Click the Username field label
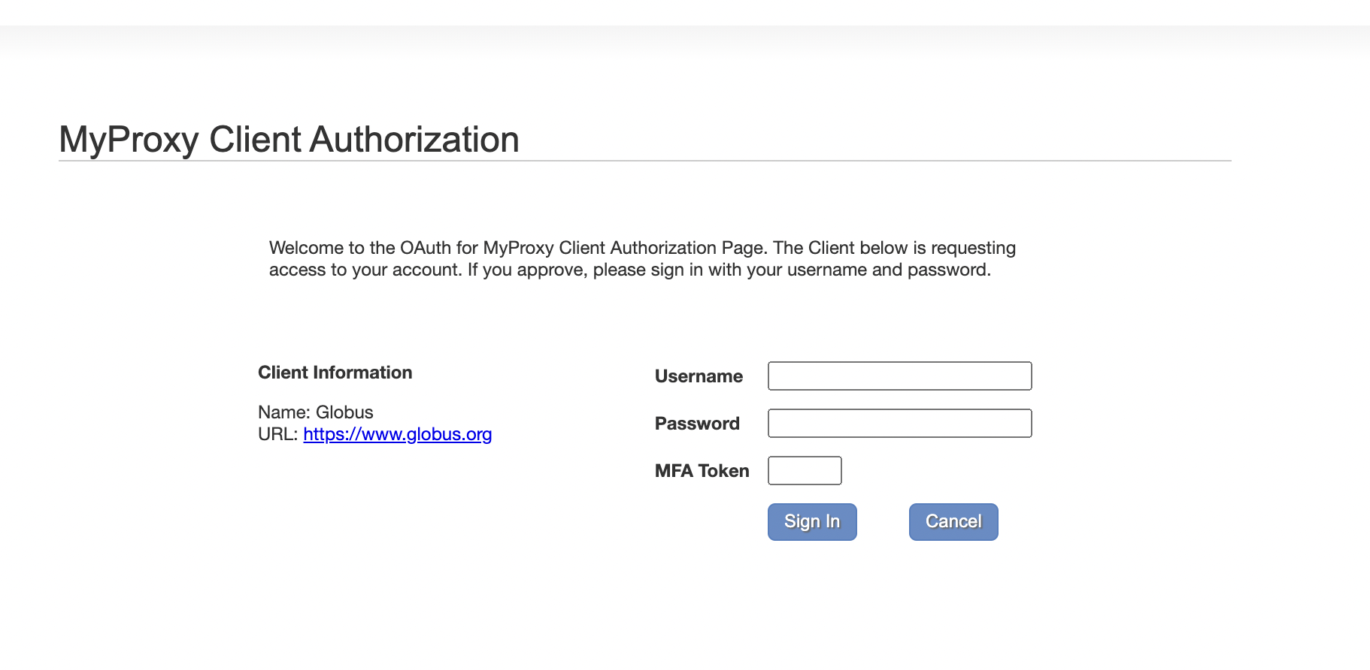1370x670 pixels. (x=699, y=376)
